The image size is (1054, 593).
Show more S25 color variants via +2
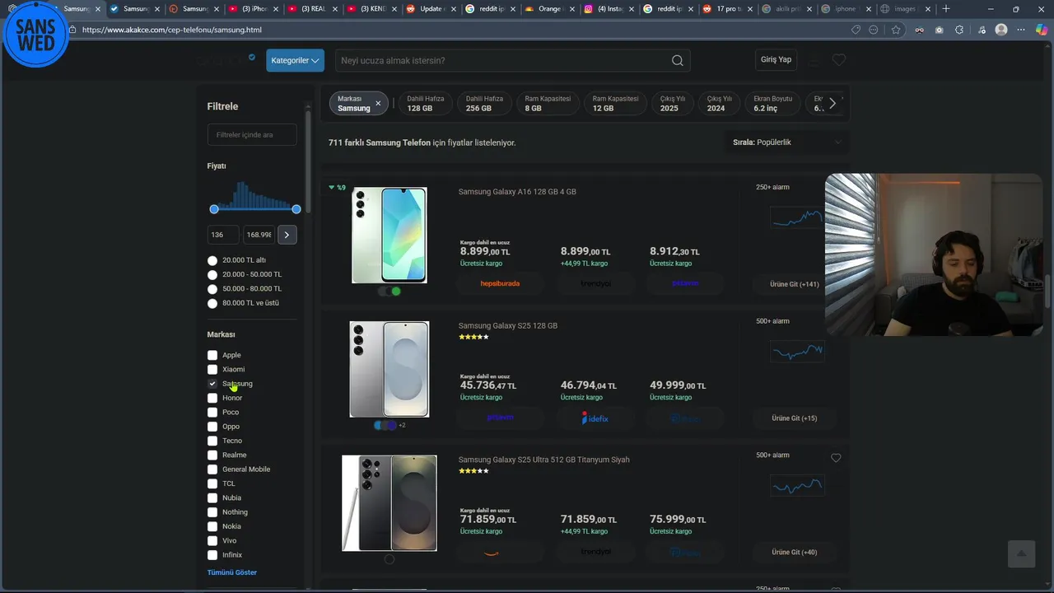[402, 425]
